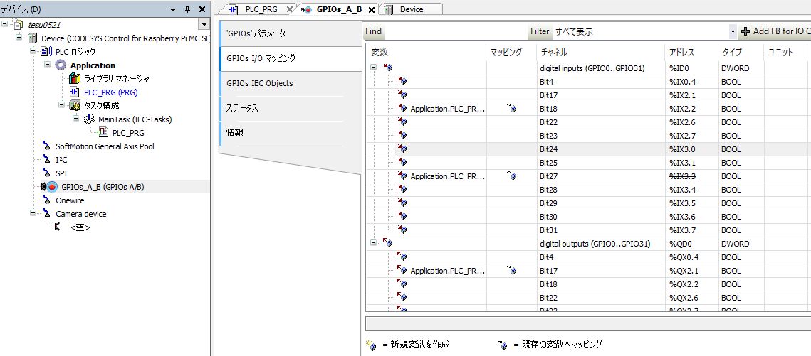Select the GPIOs I/O マッピング tab
Image resolution: width=811 pixels, height=356 pixels.
click(290, 58)
